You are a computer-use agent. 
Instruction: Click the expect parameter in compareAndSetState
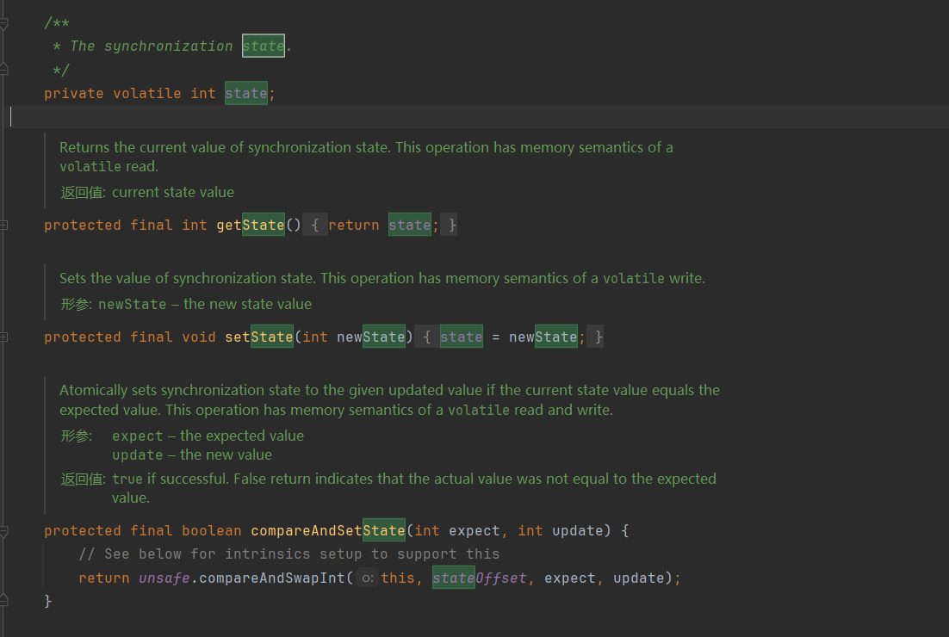[x=474, y=530]
